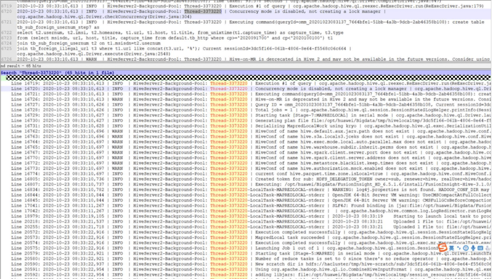Activate Sogou voice input microphone
Image resolution: width=493 pixels, height=279 pixels.
click(x=473, y=248)
